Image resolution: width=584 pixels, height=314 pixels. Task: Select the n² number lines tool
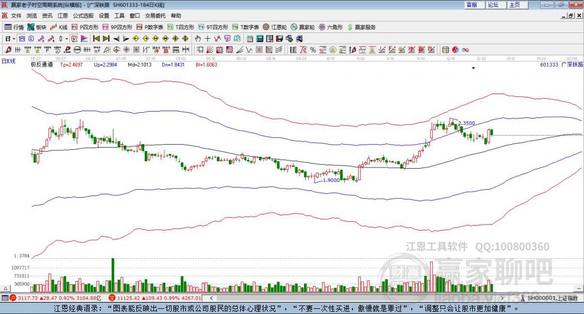[x=97, y=50]
